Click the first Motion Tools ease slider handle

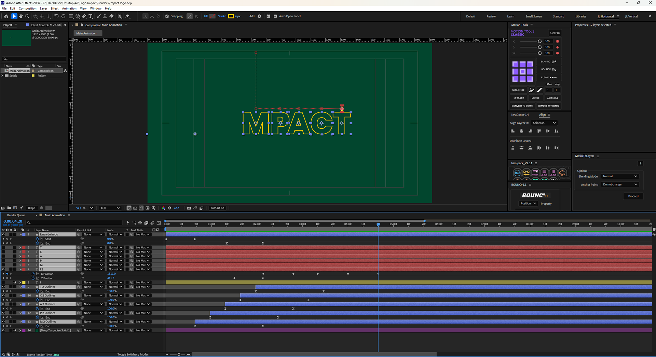tap(539, 41)
